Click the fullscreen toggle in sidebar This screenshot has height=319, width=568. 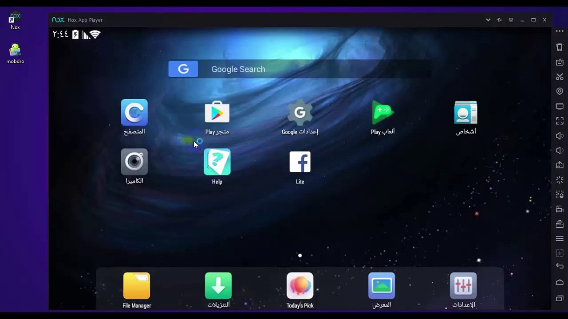[560, 121]
